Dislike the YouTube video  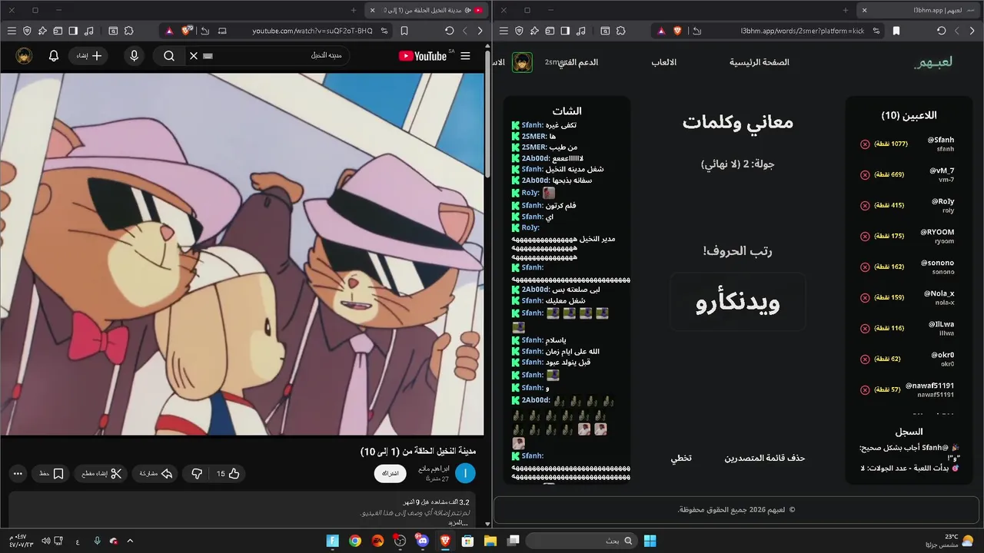197,474
